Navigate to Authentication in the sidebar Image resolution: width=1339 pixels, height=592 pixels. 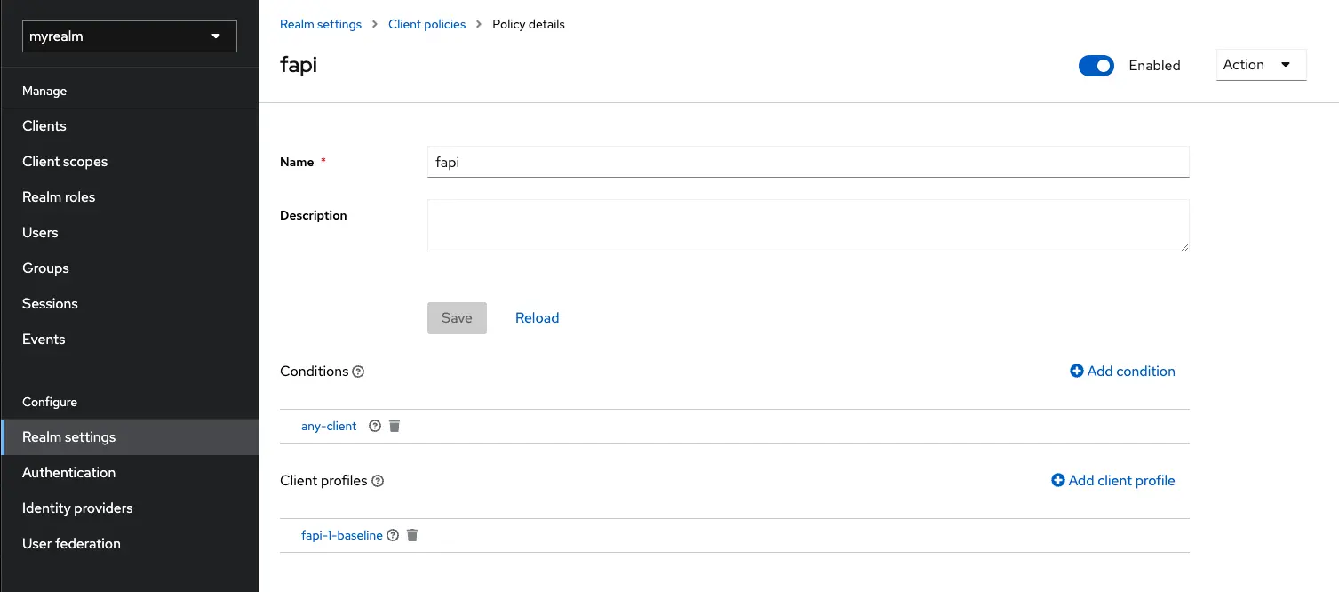pos(68,472)
